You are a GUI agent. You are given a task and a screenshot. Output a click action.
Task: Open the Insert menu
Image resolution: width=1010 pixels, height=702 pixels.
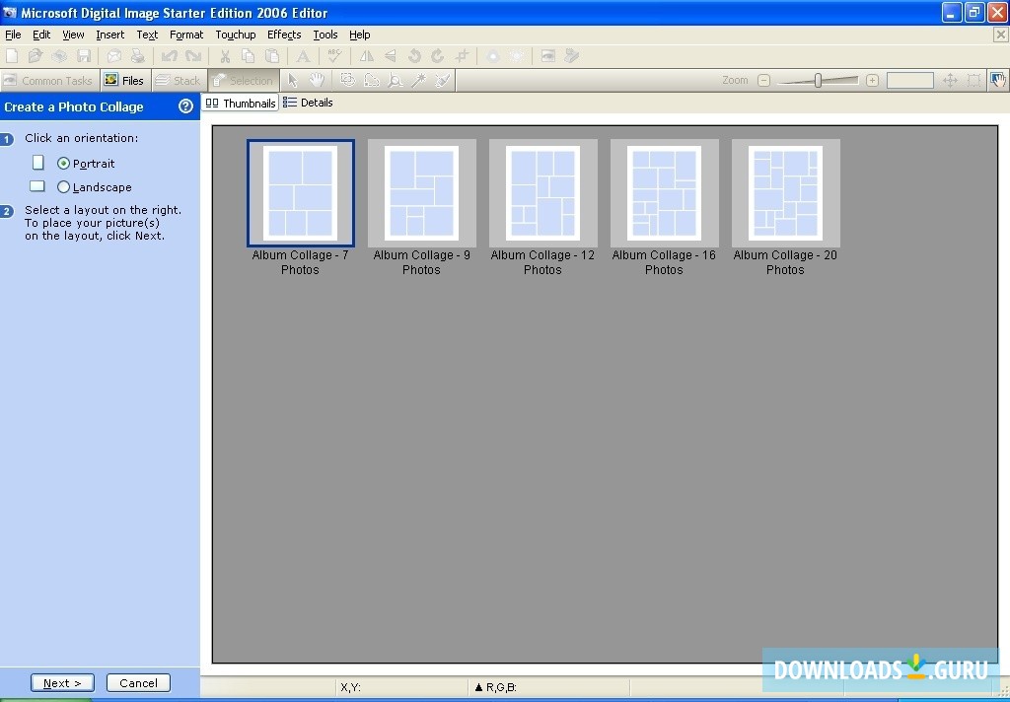pos(110,35)
